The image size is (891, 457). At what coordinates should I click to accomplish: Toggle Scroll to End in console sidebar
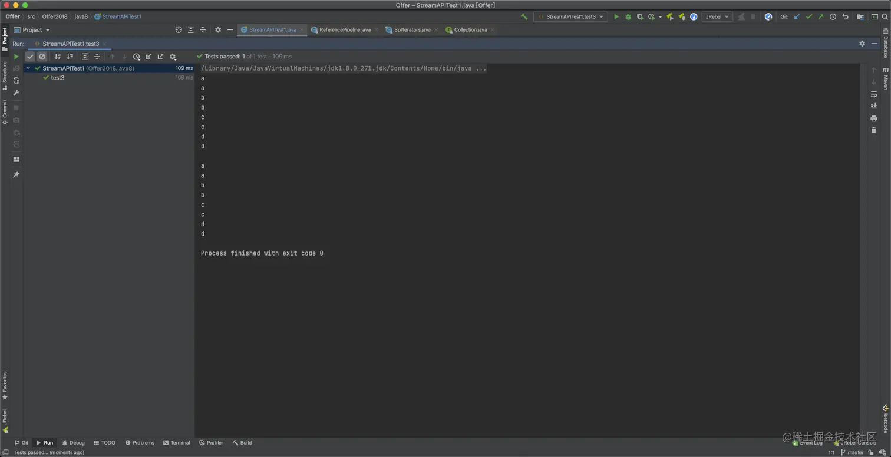tap(874, 106)
